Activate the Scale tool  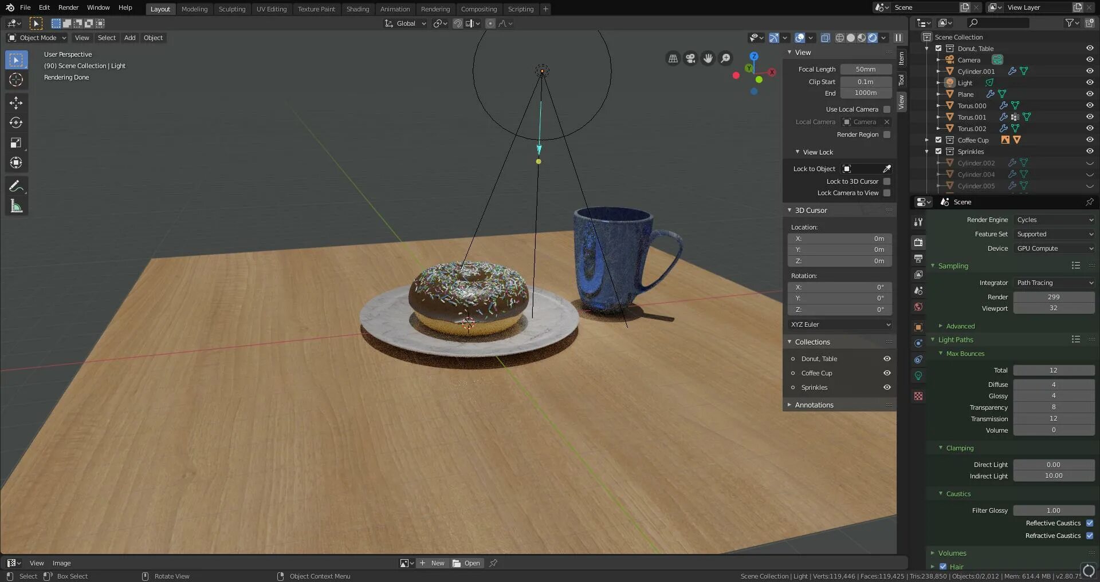16,143
